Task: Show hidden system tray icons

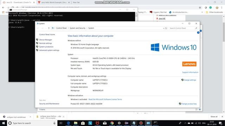Action: pos(185,123)
